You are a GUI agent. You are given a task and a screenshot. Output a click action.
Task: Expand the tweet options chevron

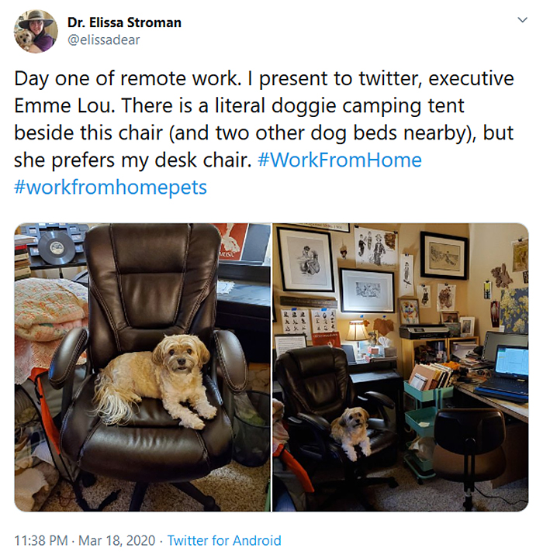(x=522, y=20)
